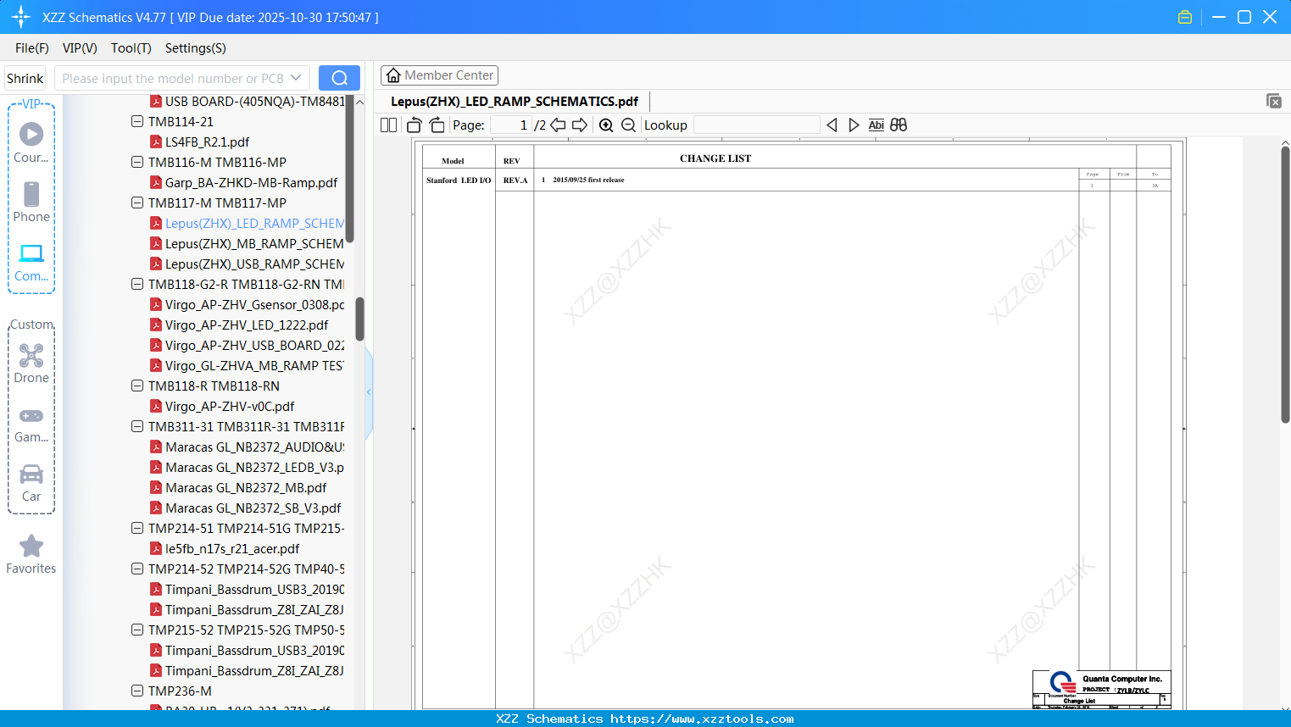Collapse the TMP214-51 tree node

137,528
